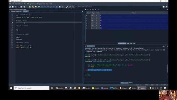Open working directory path dropdown
This screenshot has width=177, height=100.
point(120,7)
